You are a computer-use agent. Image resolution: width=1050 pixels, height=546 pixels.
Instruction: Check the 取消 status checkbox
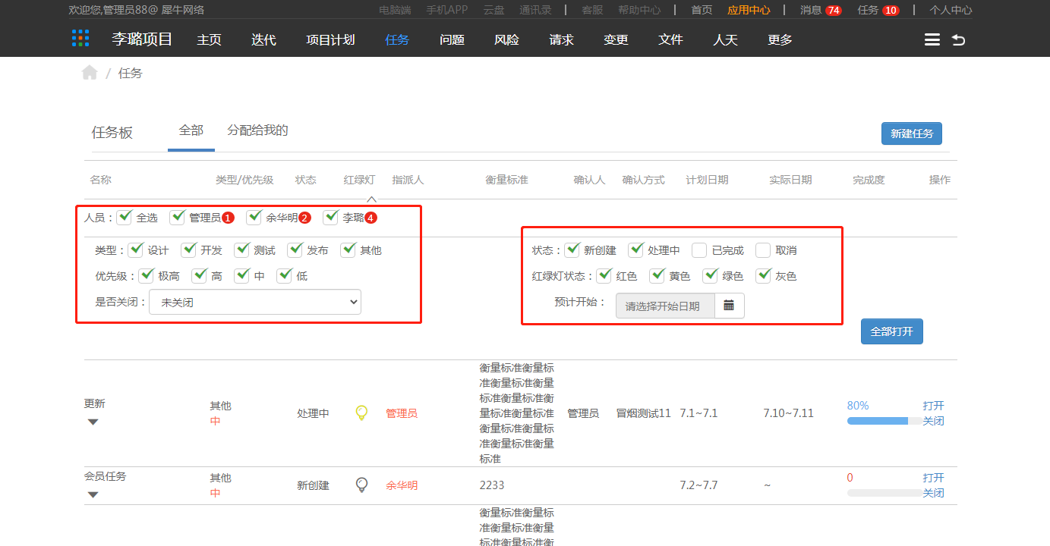click(764, 250)
